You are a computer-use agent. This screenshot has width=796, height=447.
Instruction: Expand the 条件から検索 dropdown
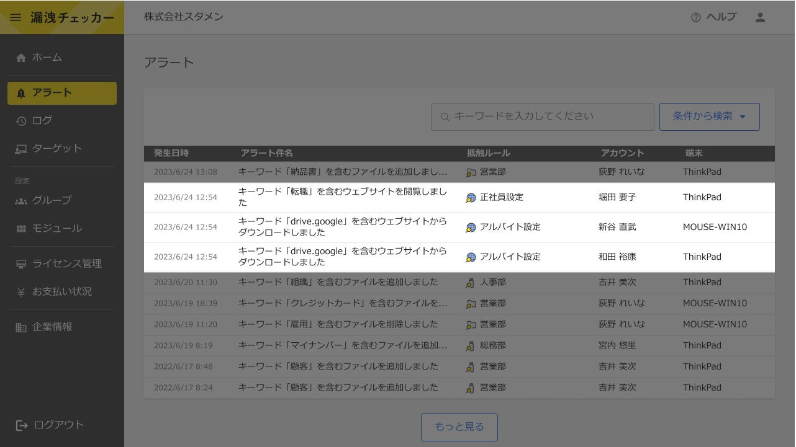point(709,117)
